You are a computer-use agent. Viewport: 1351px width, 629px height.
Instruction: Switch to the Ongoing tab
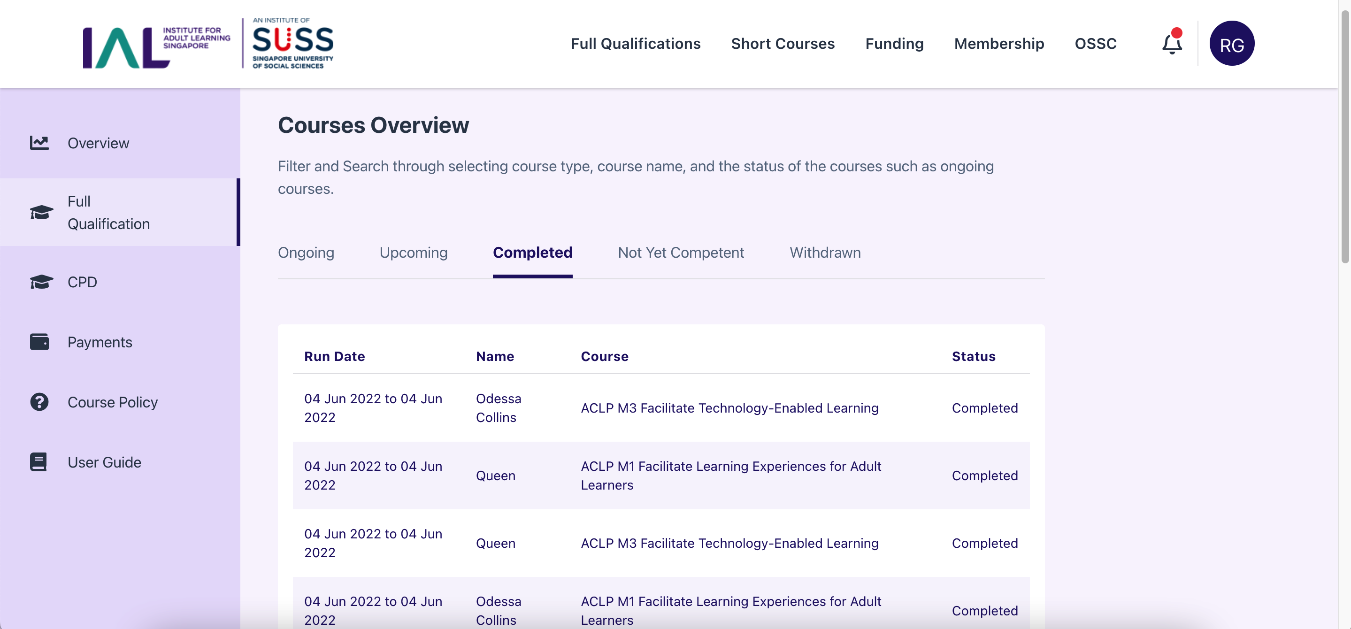306,253
